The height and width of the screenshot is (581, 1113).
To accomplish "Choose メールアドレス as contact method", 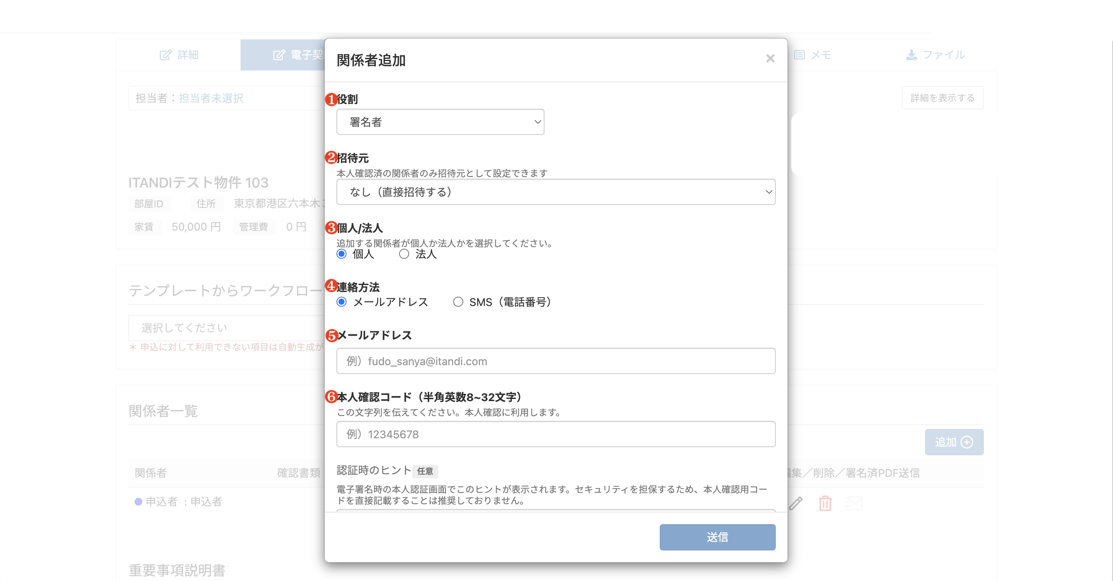I will 341,302.
